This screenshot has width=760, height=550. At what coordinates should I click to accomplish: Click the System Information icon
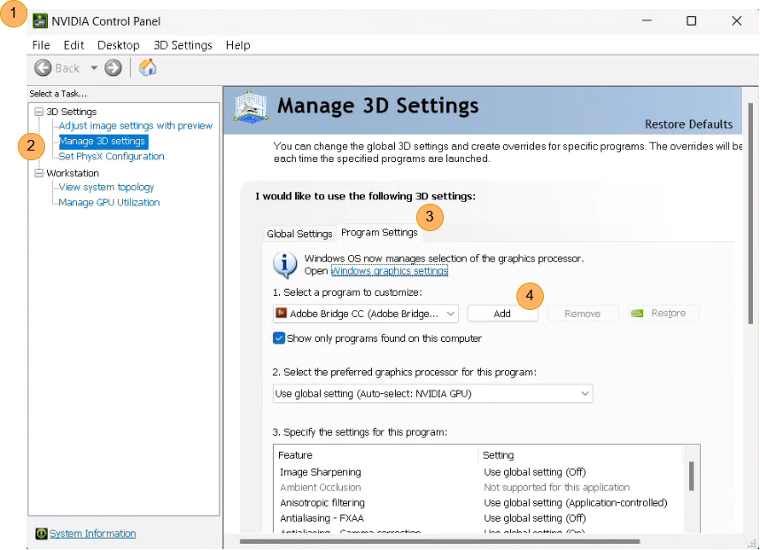[41, 534]
